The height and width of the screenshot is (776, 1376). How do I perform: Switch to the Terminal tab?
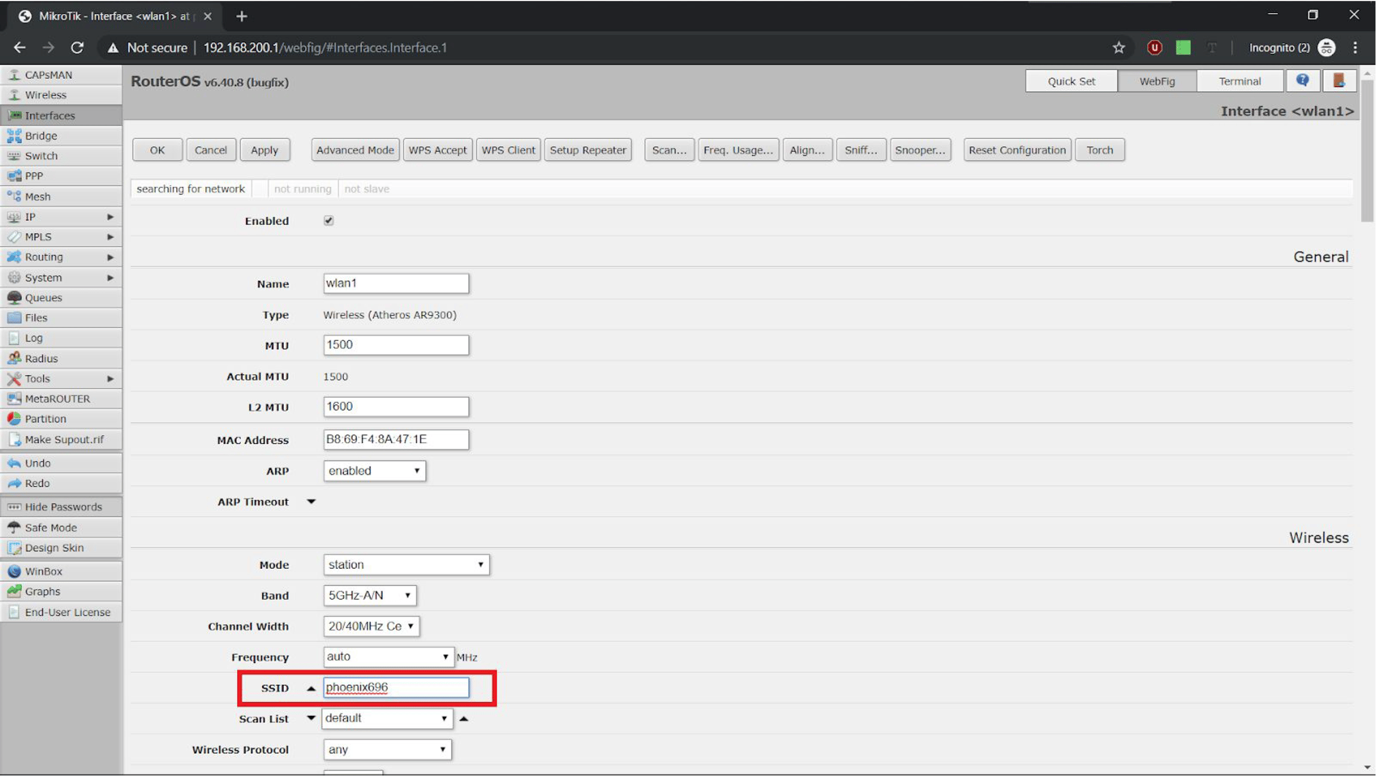(x=1239, y=81)
